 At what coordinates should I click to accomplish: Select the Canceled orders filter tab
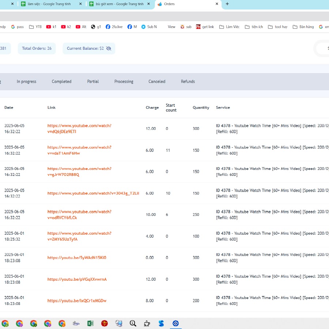[157, 82]
